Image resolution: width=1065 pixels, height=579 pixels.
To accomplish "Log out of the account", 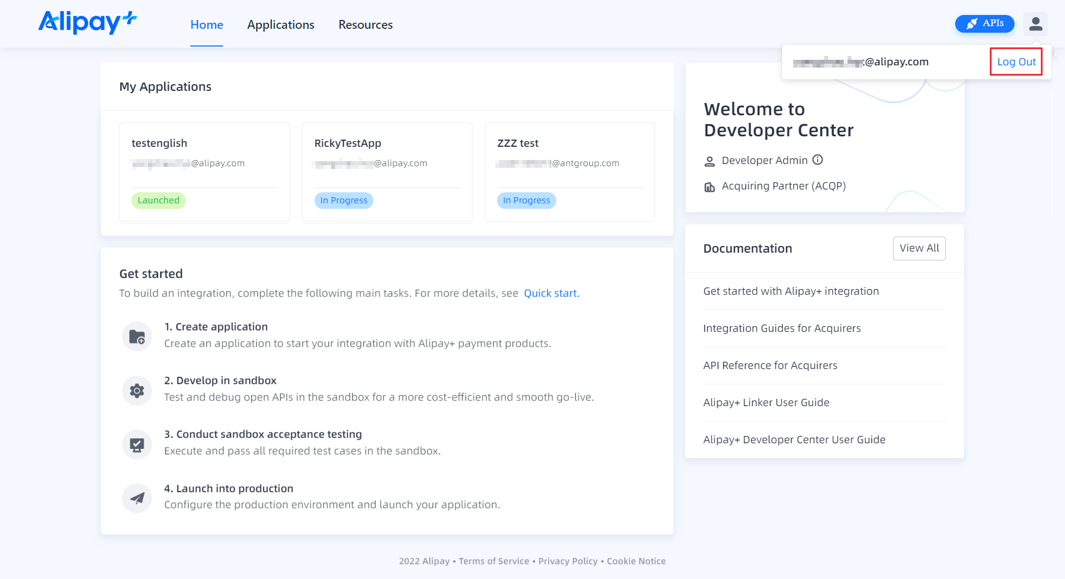I will (1016, 62).
